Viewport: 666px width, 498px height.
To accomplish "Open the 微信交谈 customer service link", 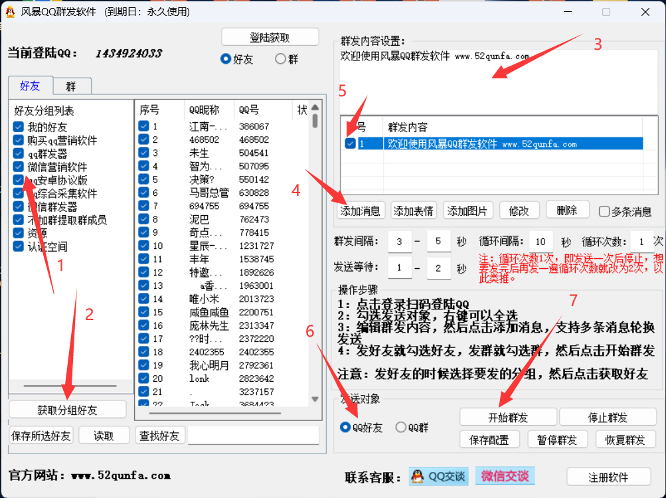I will (x=505, y=476).
